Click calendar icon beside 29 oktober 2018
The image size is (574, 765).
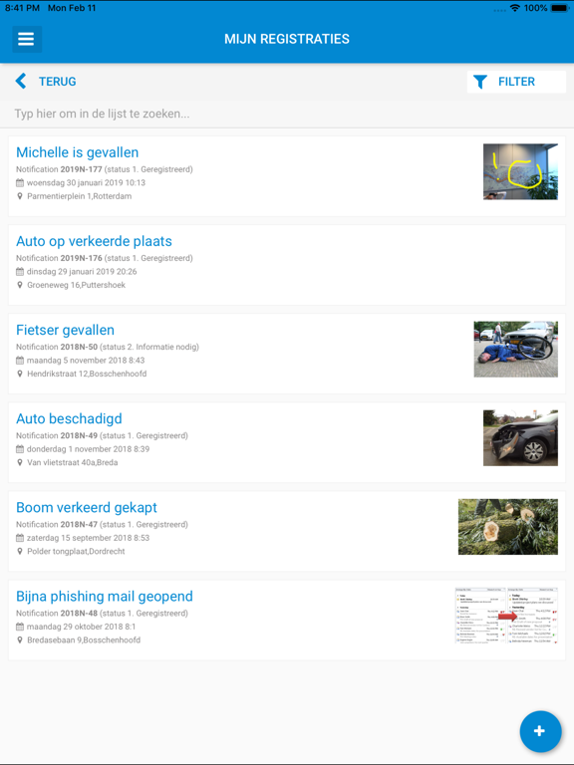click(x=20, y=627)
